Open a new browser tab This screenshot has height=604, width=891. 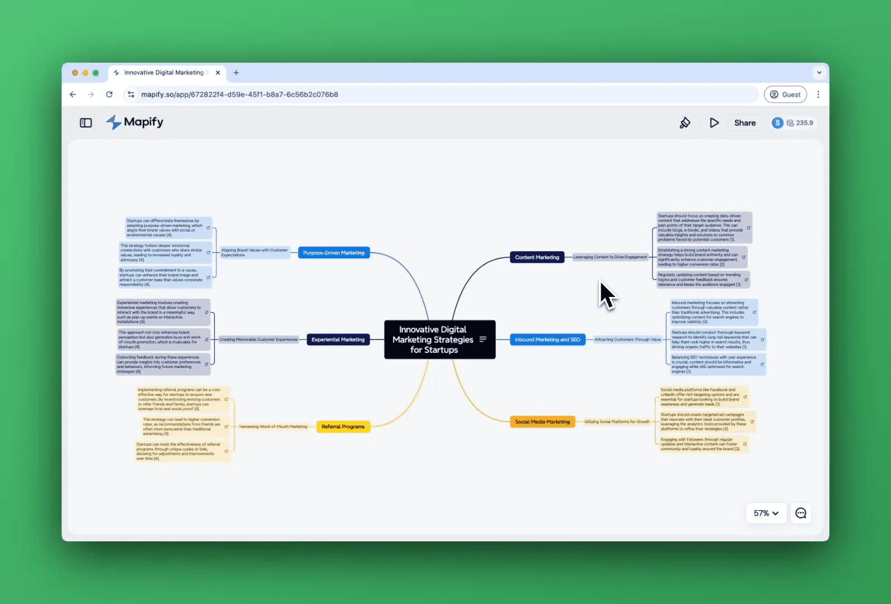236,73
